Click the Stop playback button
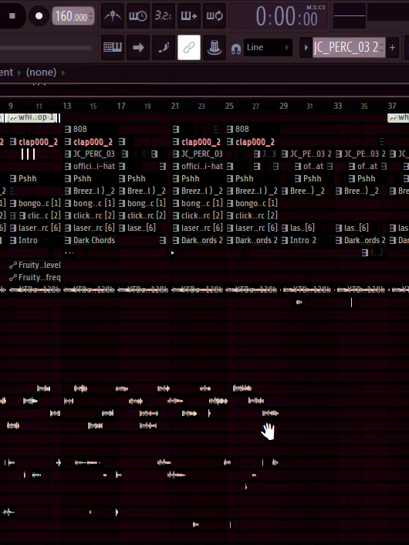 12,16
